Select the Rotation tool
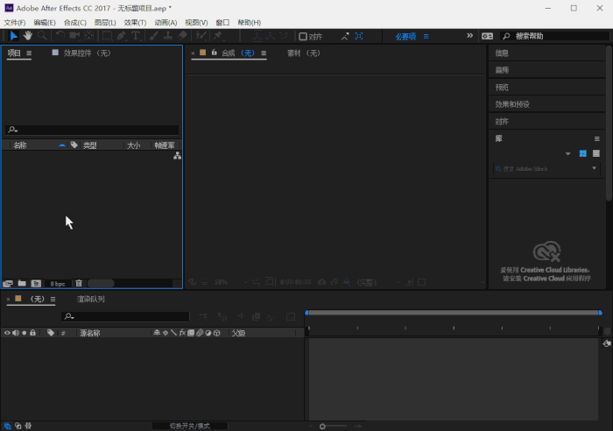Viewport: 613px width, 431px height. coord(60,36)
